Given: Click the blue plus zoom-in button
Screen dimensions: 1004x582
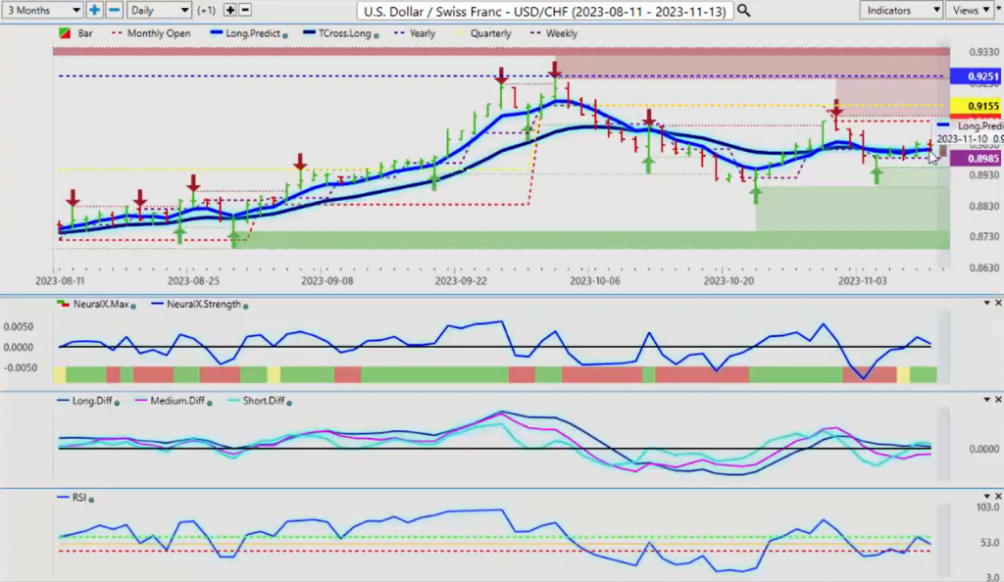Looking at the screenshot, I should click(x=94, y=10).
